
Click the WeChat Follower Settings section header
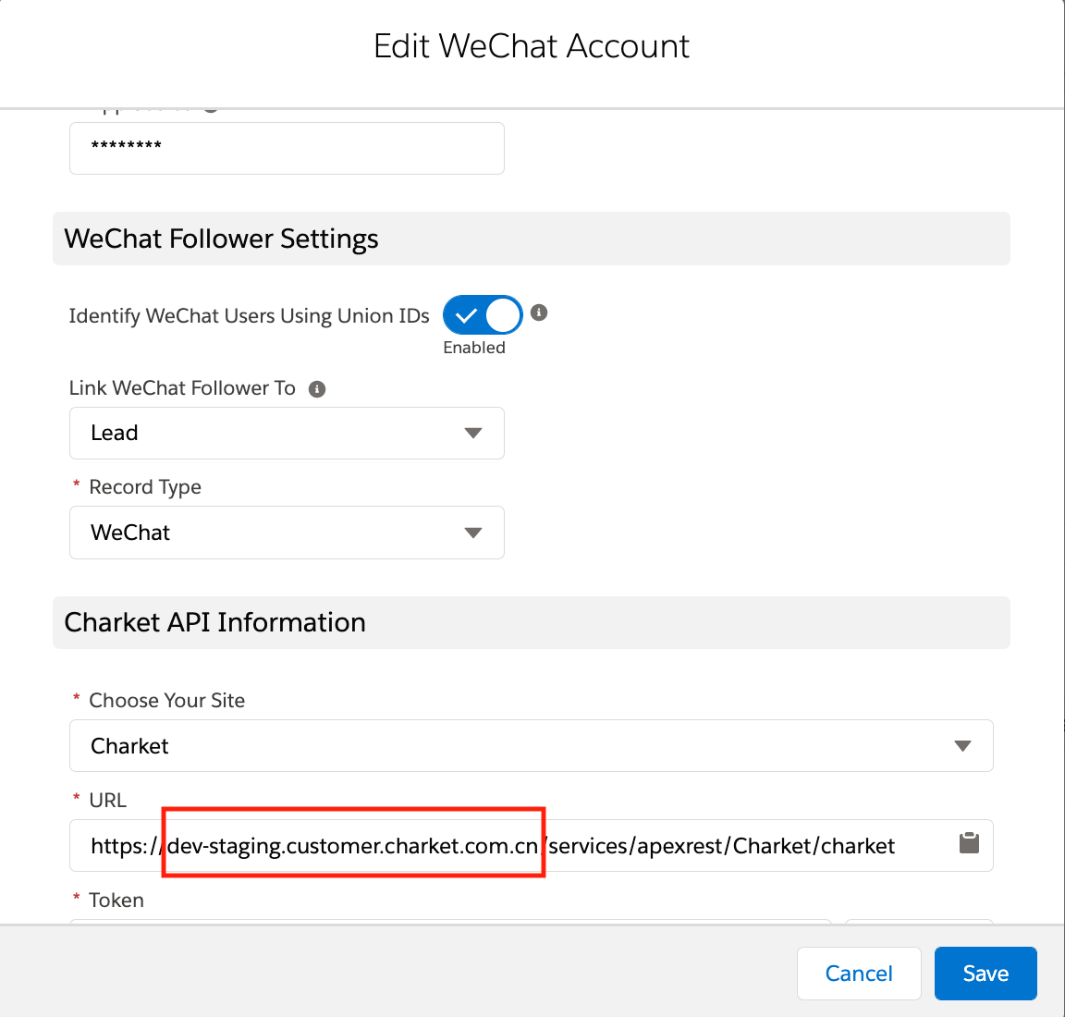click(x=222, y=239)
